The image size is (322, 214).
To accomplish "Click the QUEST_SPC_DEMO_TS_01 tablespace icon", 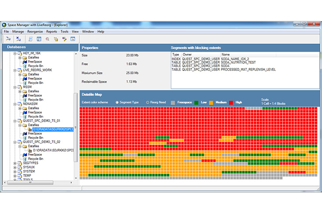I will coord(20,121).
